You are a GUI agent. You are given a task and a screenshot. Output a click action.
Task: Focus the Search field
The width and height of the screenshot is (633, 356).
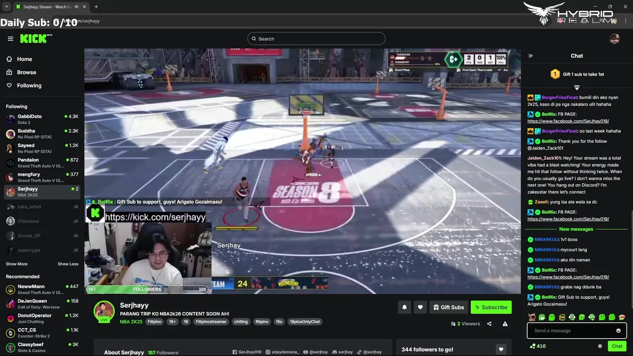(x=316, y=39)
